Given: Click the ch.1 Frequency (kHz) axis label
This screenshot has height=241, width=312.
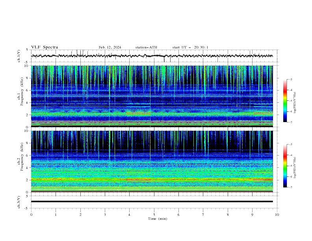Looking at the screenshot, I should point(20,91).
